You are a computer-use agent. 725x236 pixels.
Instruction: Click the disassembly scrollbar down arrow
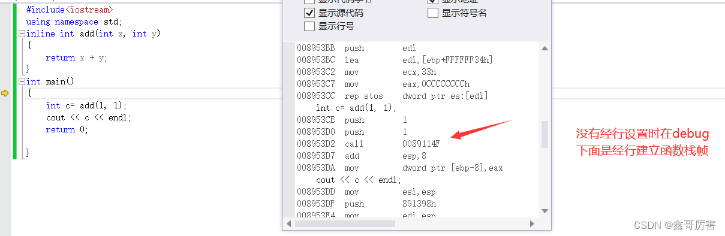pyautogui.click(x=544, y=210)
